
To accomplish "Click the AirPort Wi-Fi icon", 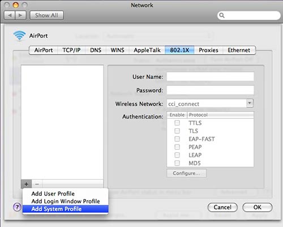I will click(x=19, y=36).
